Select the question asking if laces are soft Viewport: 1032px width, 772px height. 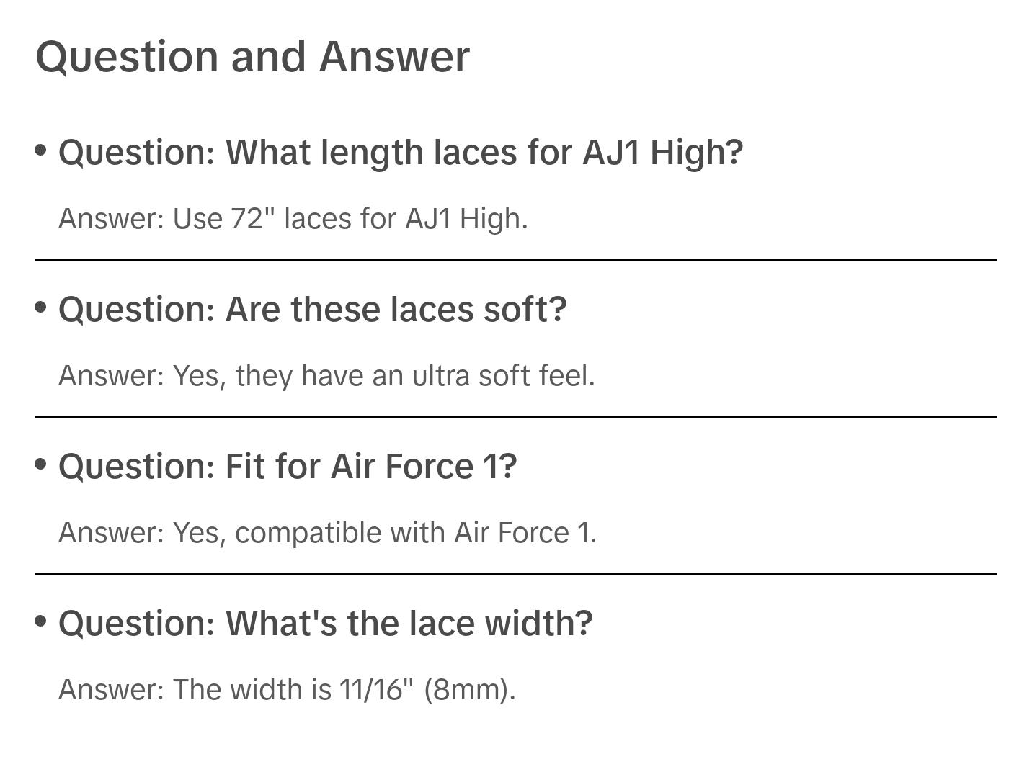click(312, 310)
